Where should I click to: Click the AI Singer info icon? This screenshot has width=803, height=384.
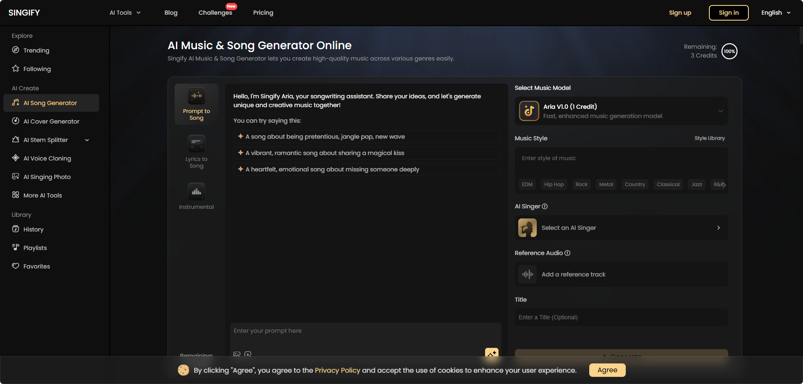545,206
